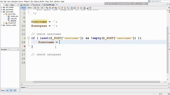The image size is (170, 95).
Task: Close the Navigator panel tab
Action: click(x=9, y=49)
